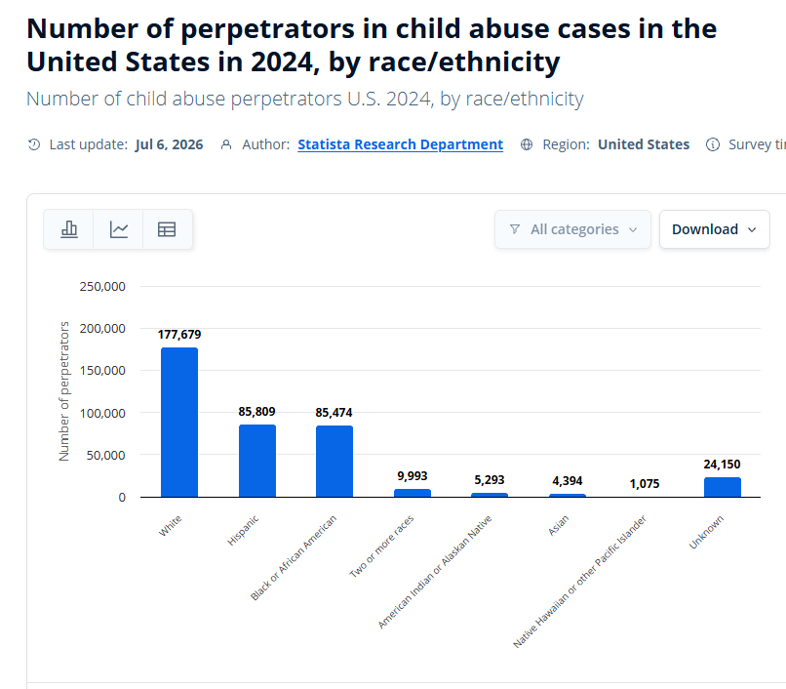This screenshot has width=786, height=689.
Task: Click the 177,679 value label
Action: pos(179,335)
